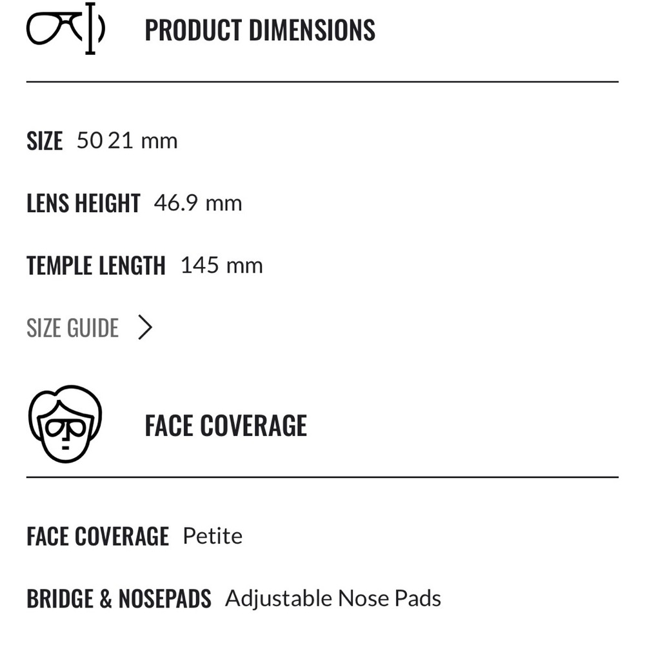Click the Size 50 21 mm value

pos(127,141)
